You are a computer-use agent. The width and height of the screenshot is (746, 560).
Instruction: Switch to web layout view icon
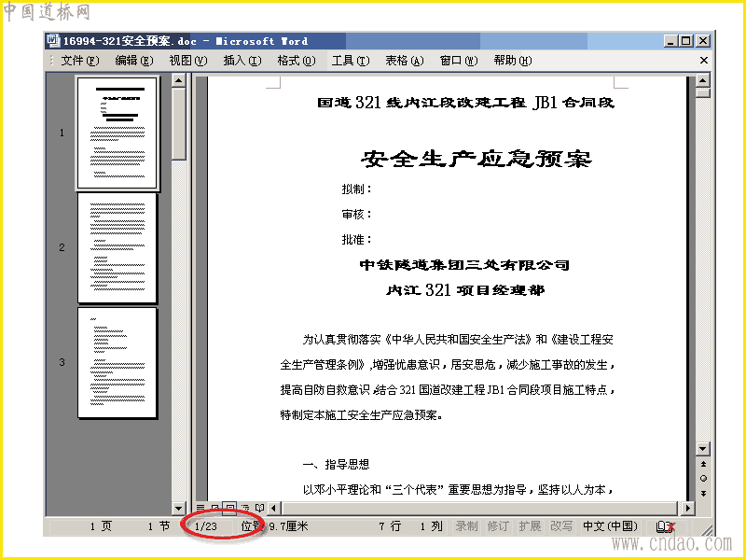tap(215, 508)
